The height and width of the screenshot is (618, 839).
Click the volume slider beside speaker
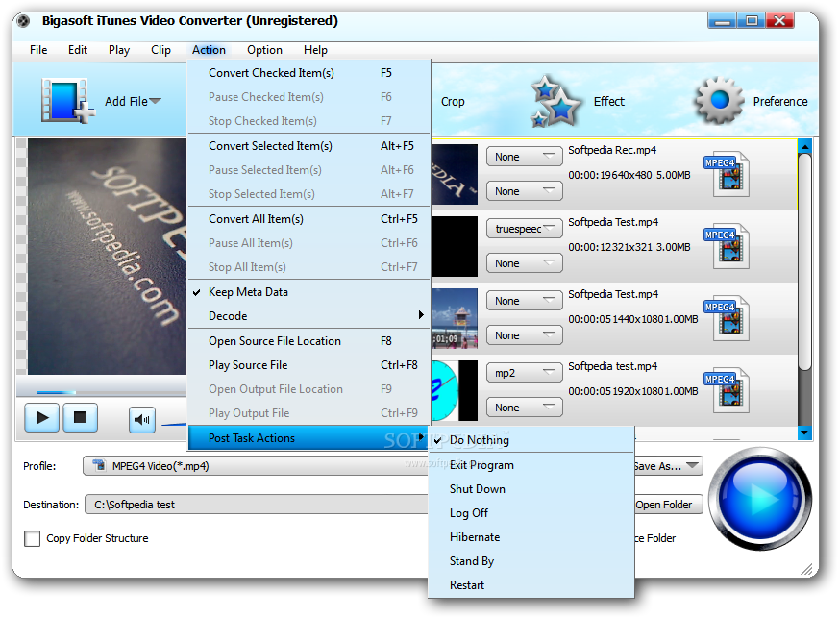pos(175,424)
